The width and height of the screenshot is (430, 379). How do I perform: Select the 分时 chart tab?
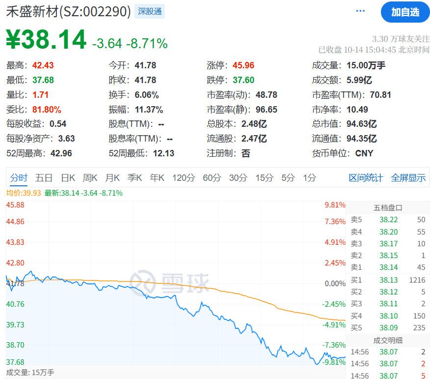click(x=19, y=178)
